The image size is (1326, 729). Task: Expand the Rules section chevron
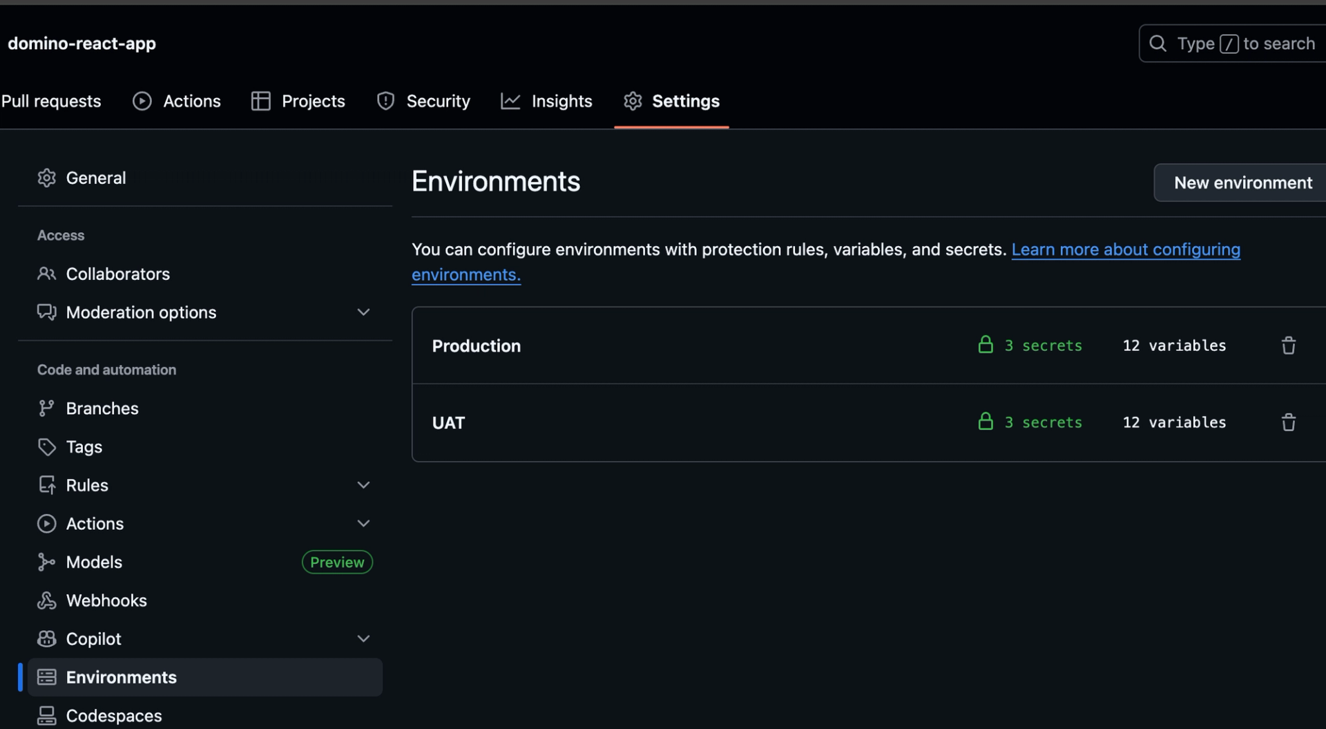click(x=363, y=485)
